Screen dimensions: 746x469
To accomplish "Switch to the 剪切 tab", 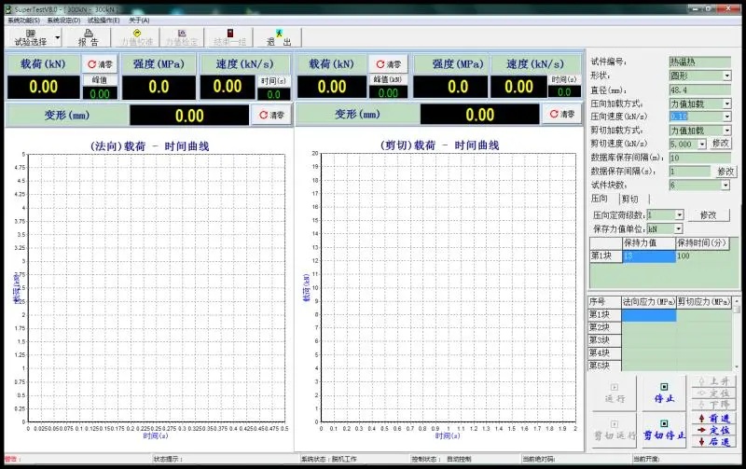I will [629, 199].
